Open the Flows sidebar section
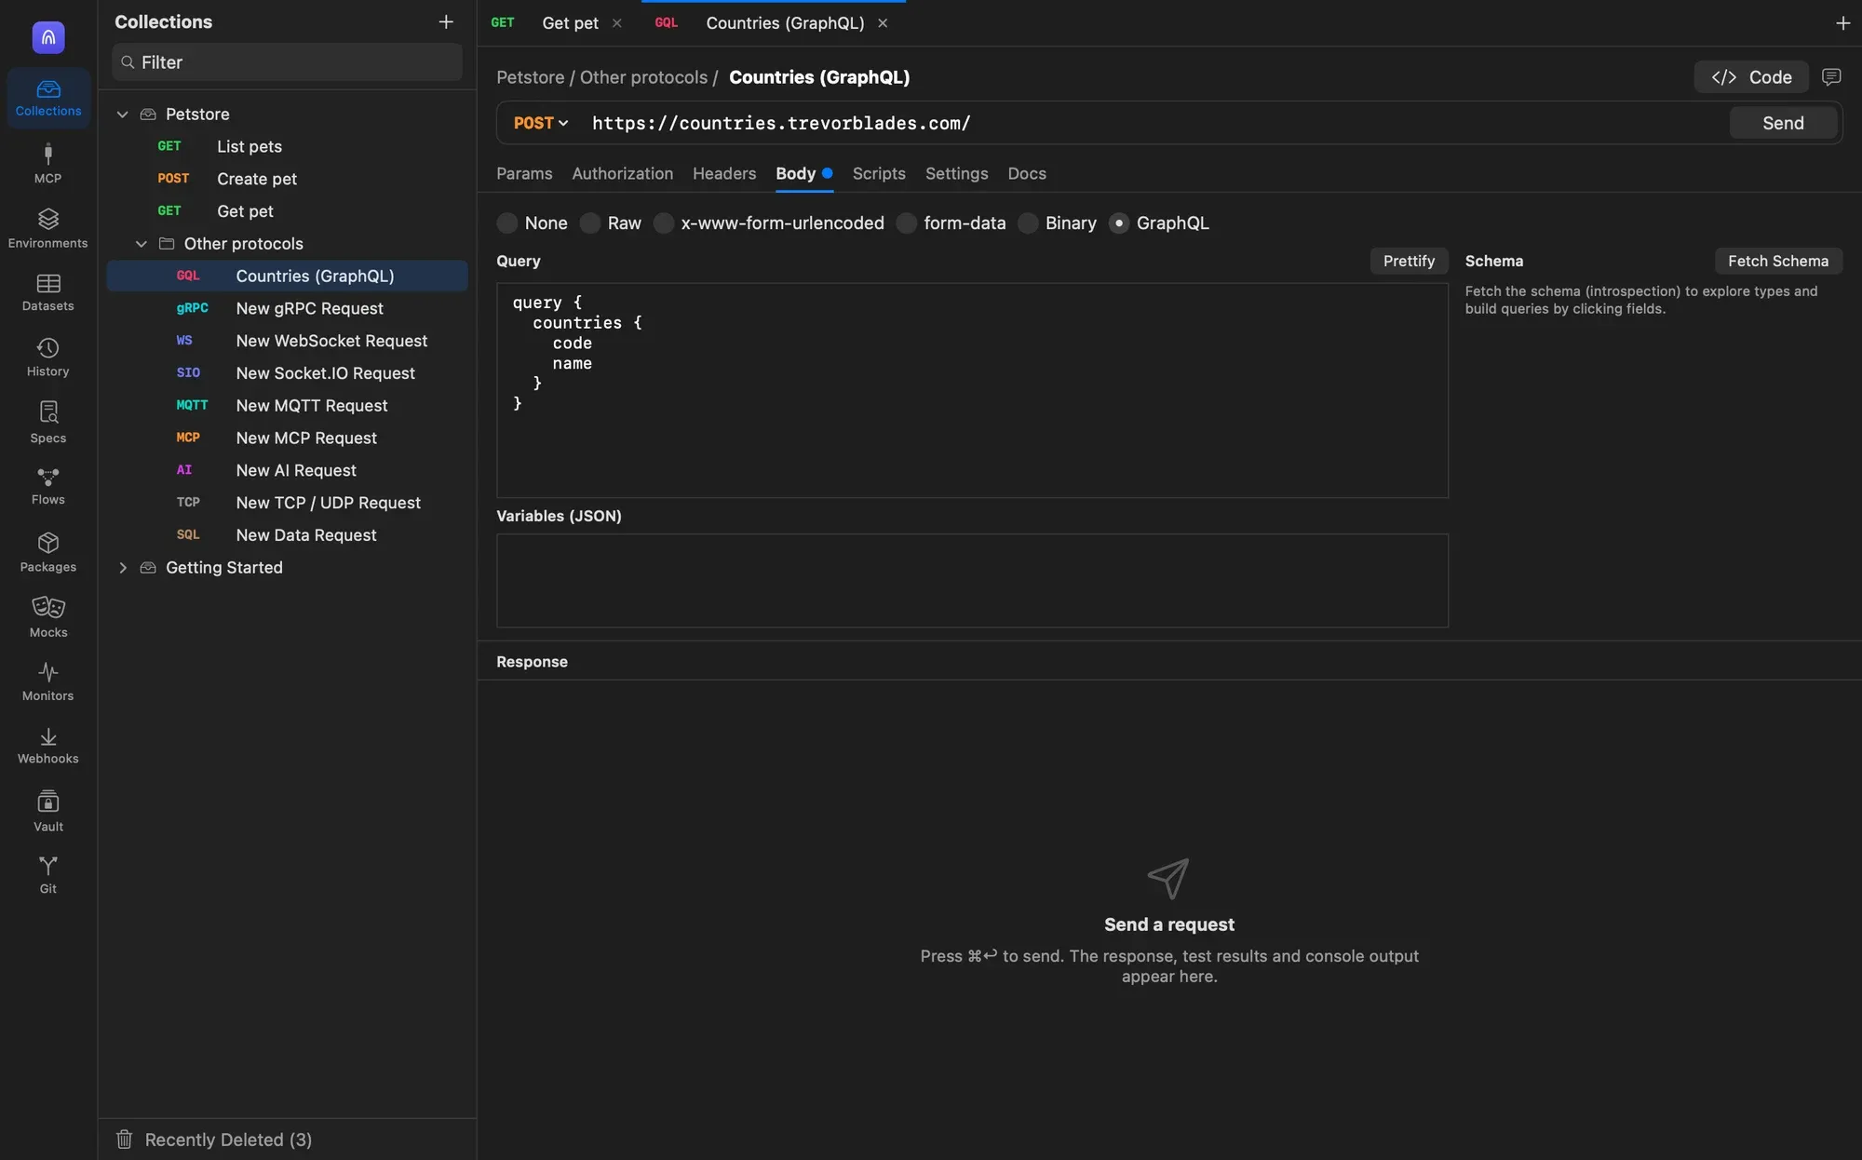 tap(47, 487)
